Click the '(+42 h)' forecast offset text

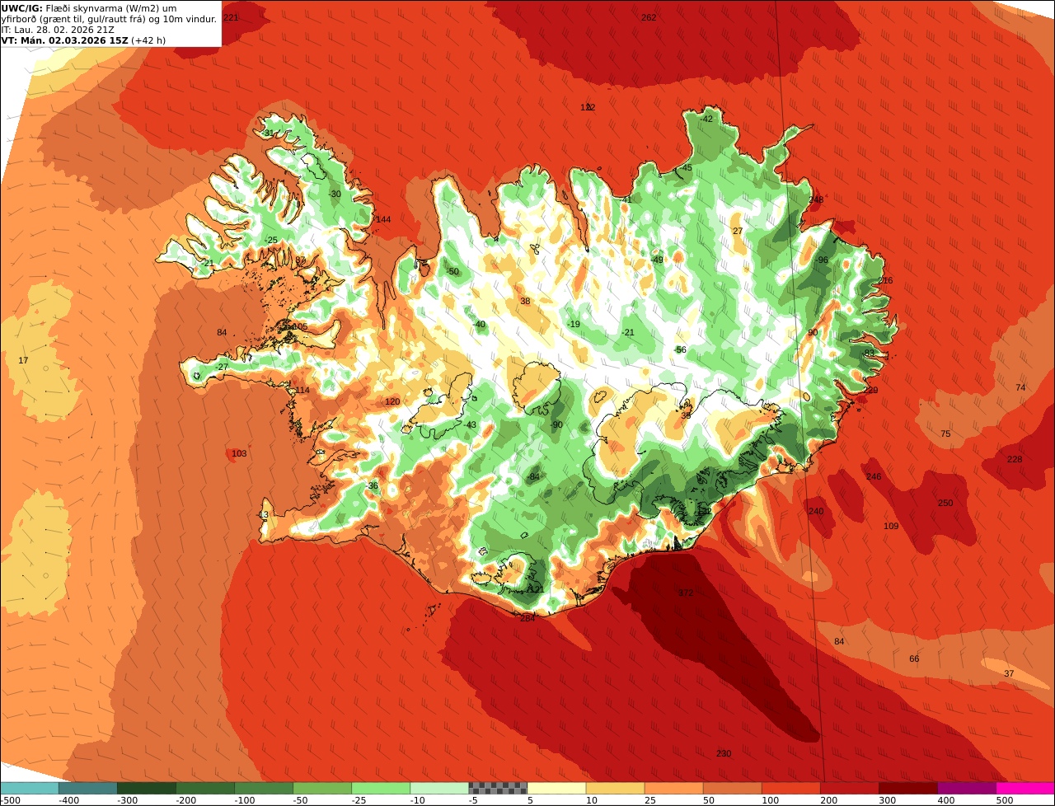(148, 40)
